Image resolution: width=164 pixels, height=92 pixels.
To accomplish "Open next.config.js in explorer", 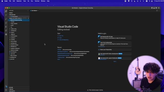I will coord(14,41).
